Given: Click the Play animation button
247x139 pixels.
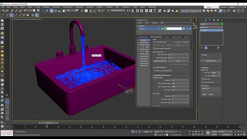Looking at the screenshot, I should point(196,132).
